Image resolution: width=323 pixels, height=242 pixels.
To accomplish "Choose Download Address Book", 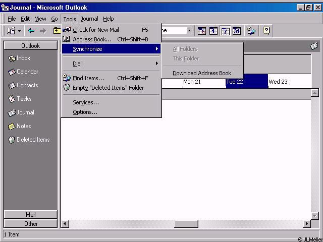I will click(x=202, y=73).
